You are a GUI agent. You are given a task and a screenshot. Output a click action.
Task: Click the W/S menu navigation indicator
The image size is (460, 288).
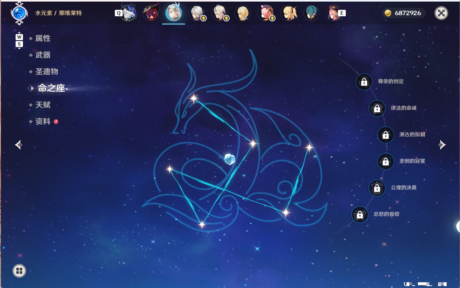point(19,40)
